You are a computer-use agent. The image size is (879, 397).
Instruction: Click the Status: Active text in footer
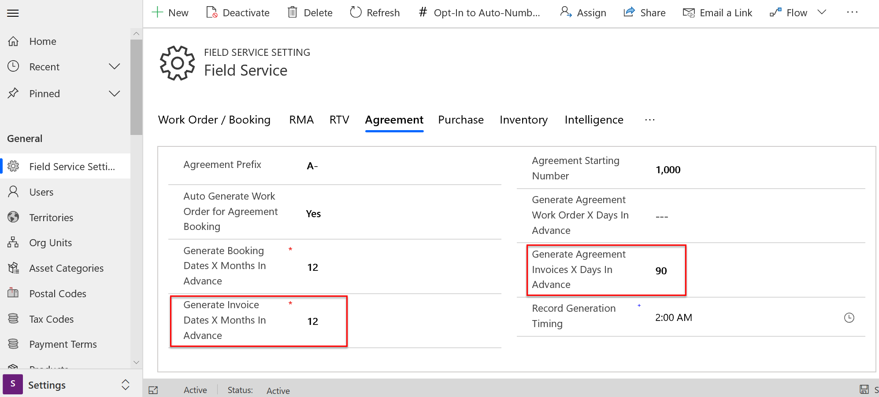[x=259, y=390]
